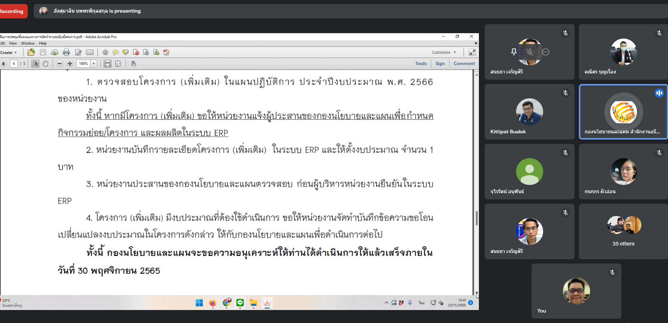Click the Print icon in Acrobat toolbar

point(66,52)
